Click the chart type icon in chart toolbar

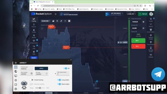click(53, 21)
